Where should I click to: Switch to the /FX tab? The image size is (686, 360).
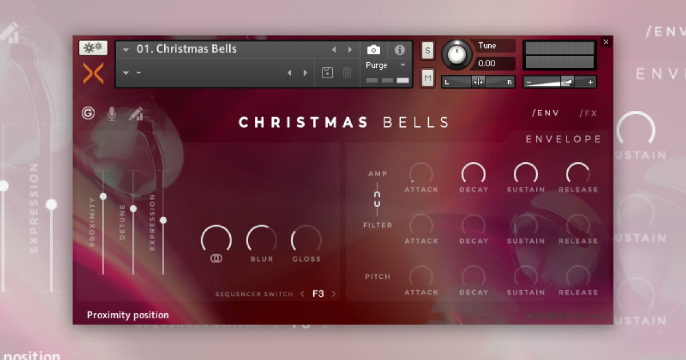point(588,113)
